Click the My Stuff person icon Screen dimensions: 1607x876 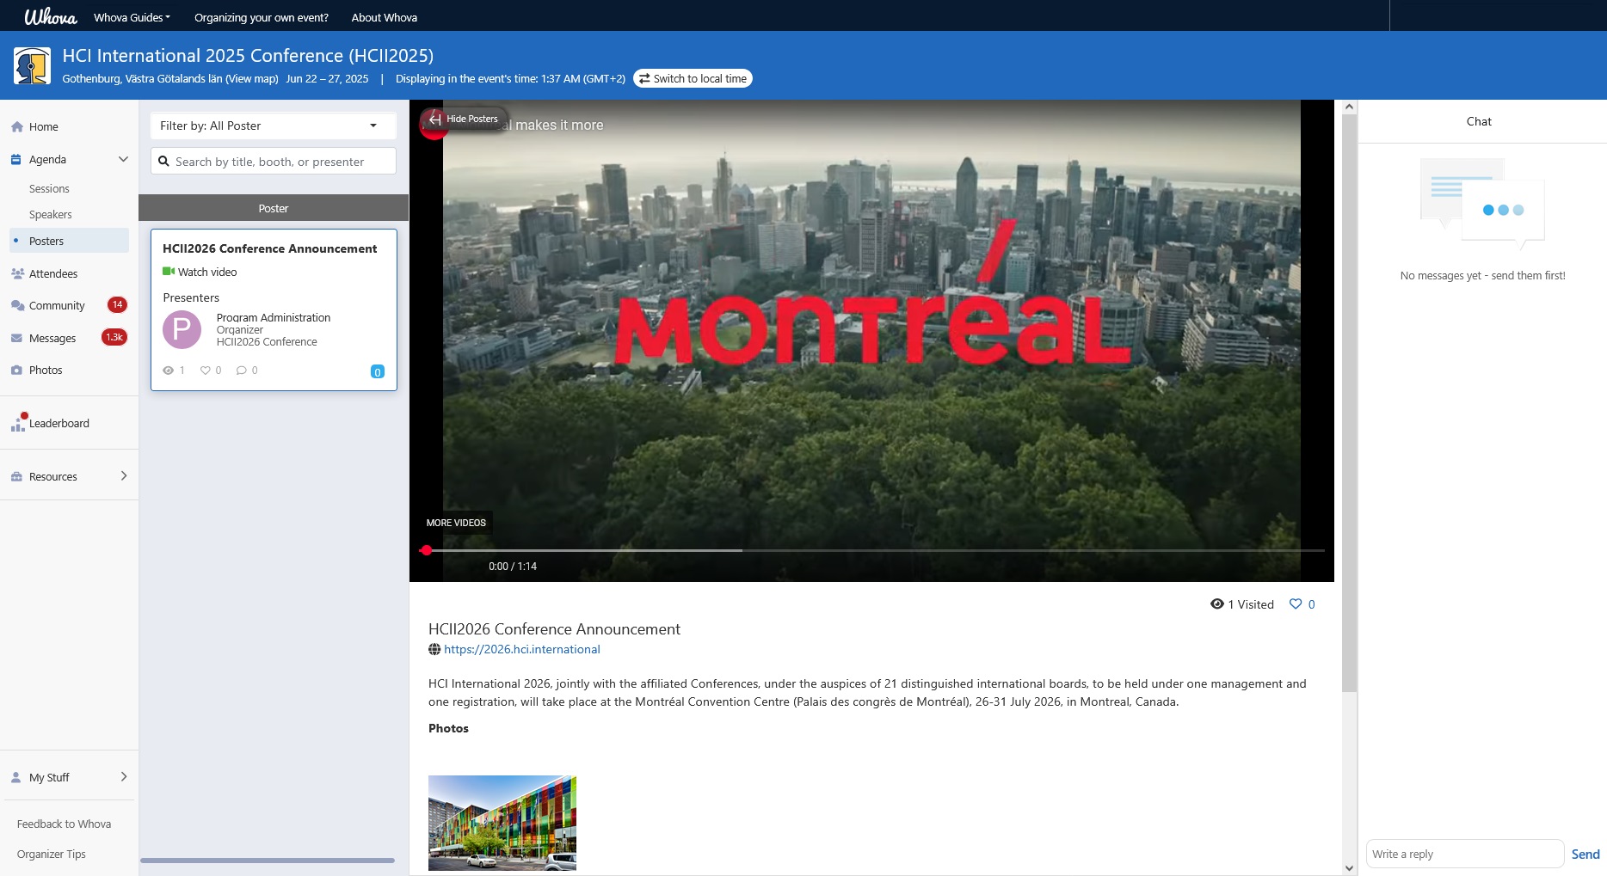[x=15, y=777]
